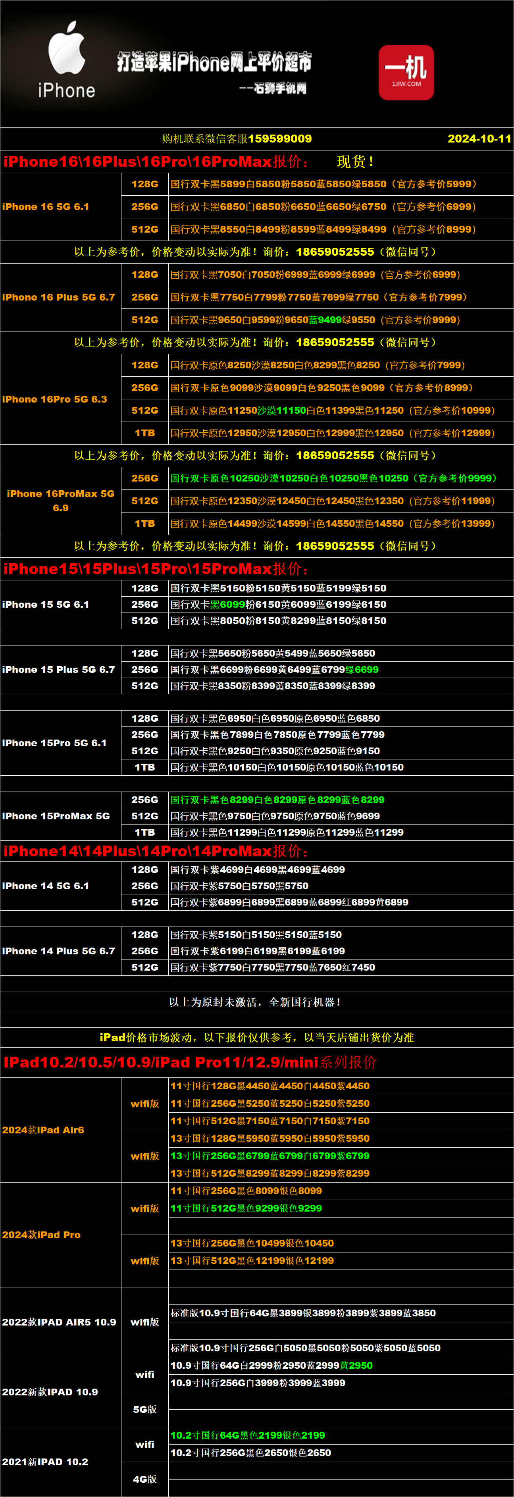The height and width of the screenshot is (1497, 514).
Task: Click the 4G版 cell in the IPAD 10.2 section
Action: 144,1479
